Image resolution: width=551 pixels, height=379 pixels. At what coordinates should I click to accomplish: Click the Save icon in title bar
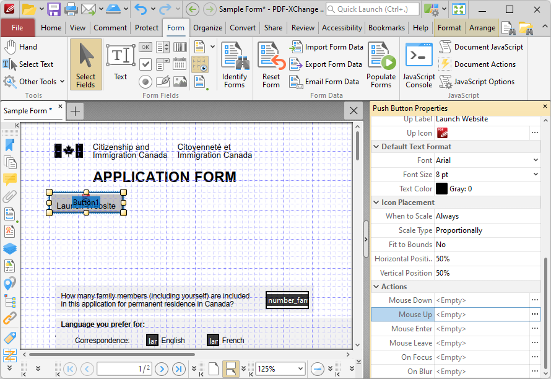point(54,9)
